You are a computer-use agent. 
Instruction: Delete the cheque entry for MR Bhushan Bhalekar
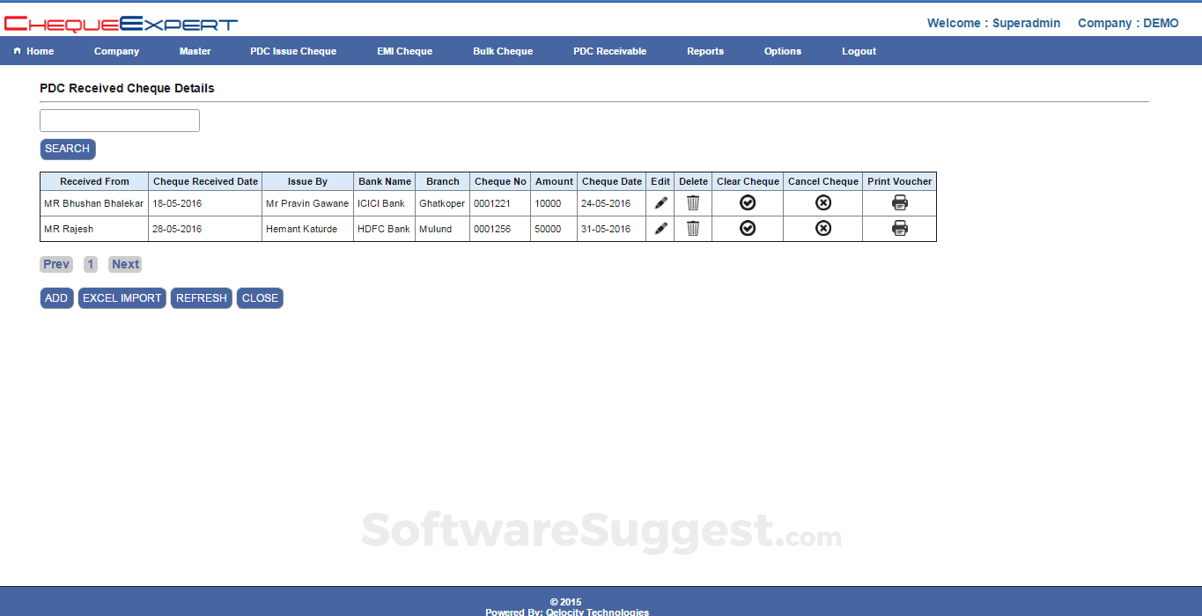click(692, 202)
